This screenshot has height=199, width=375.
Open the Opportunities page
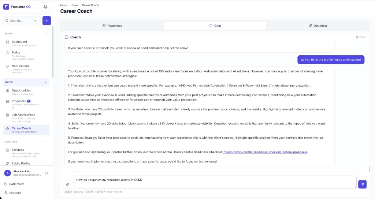click(26, 92)
